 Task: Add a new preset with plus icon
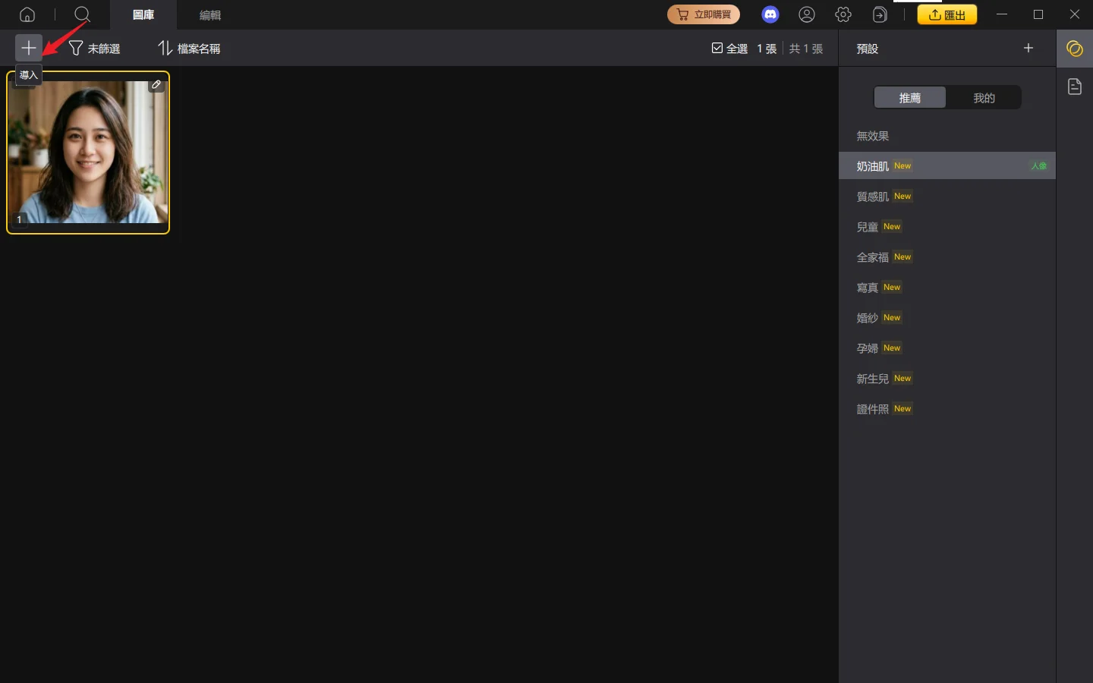pyautogui.click(x=1028, y=48)
